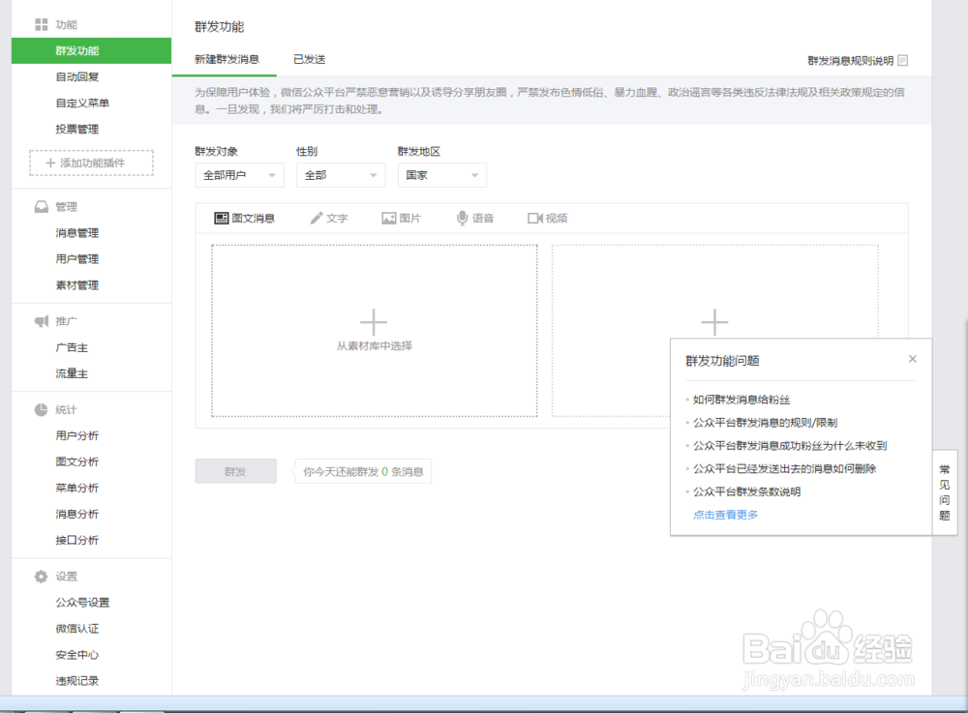Screen dimensions: 968x713
Task: Open the 群发消息规则说明 info icon
Action: click(x=903, y=60)
